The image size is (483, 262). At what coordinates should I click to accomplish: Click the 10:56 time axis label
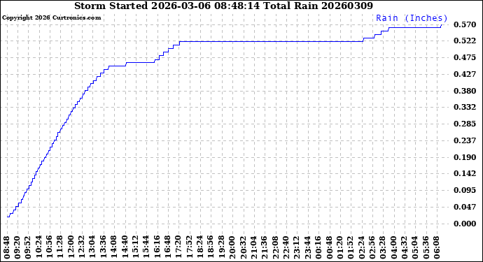pyautogui.click(x=50, y=247)
